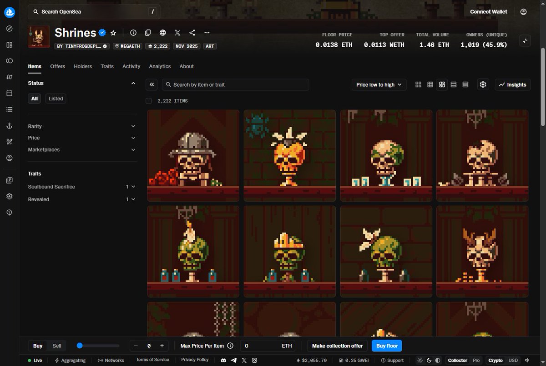
Task: Collapse the filter sidebar with double chevron
Action: [x=152, y=84]
